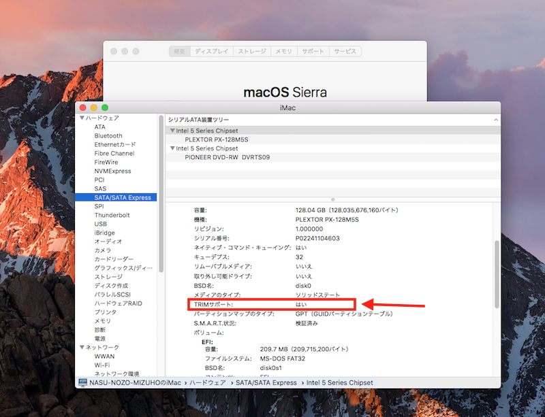
Task: Zoom the iMac window with green button
Action: (x=105, y=107)
